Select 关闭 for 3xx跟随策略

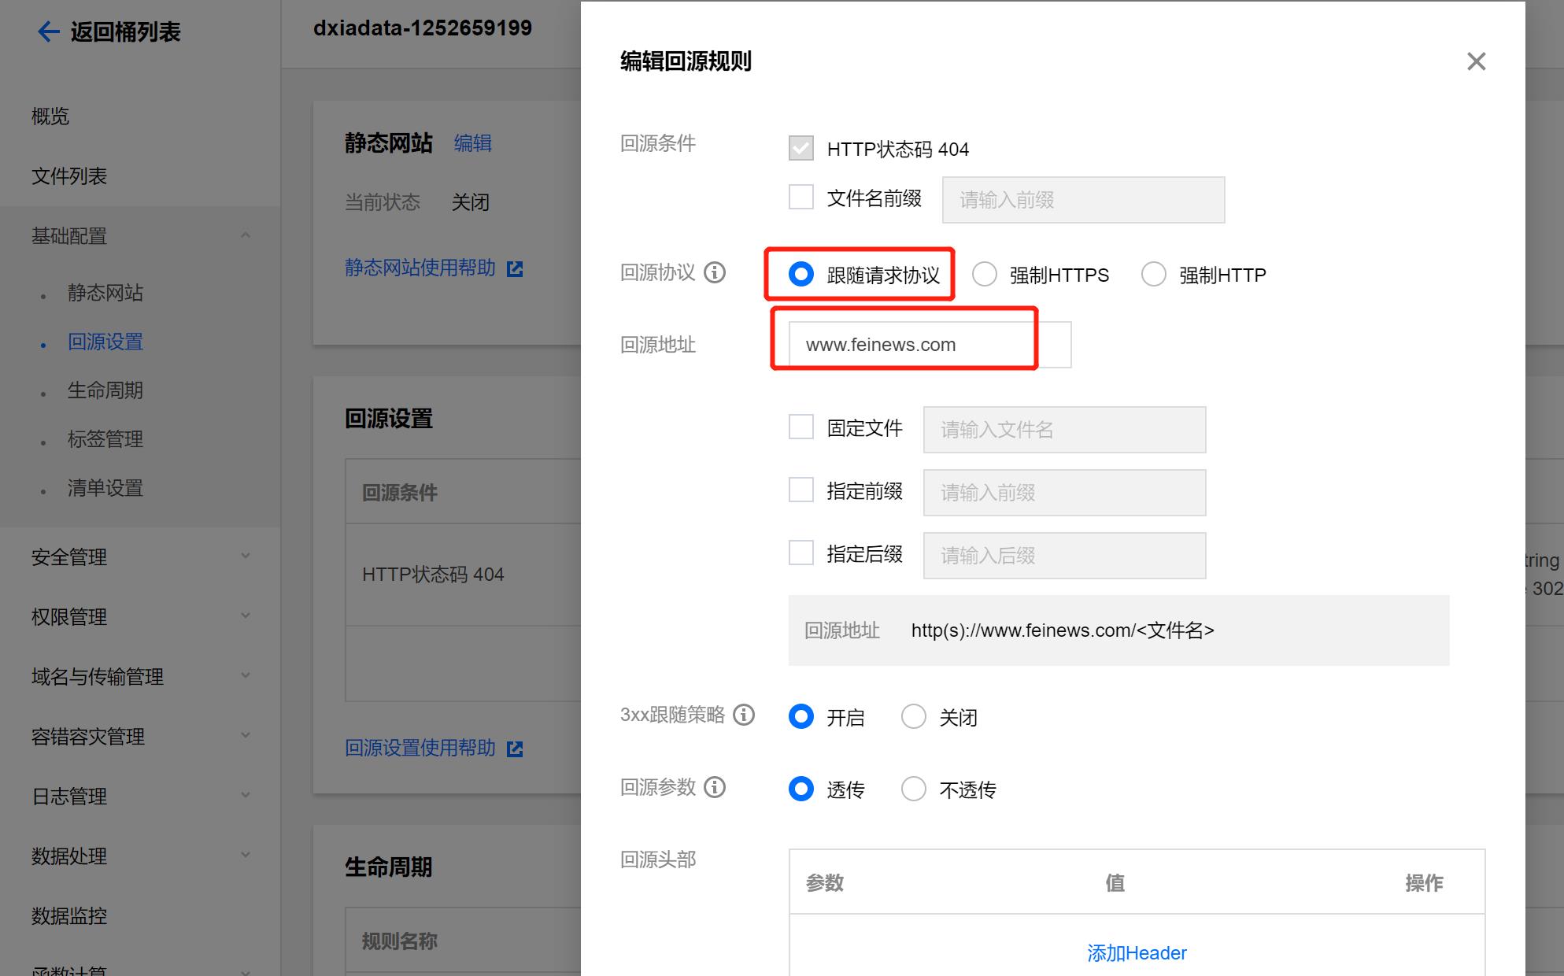[914, 716]
